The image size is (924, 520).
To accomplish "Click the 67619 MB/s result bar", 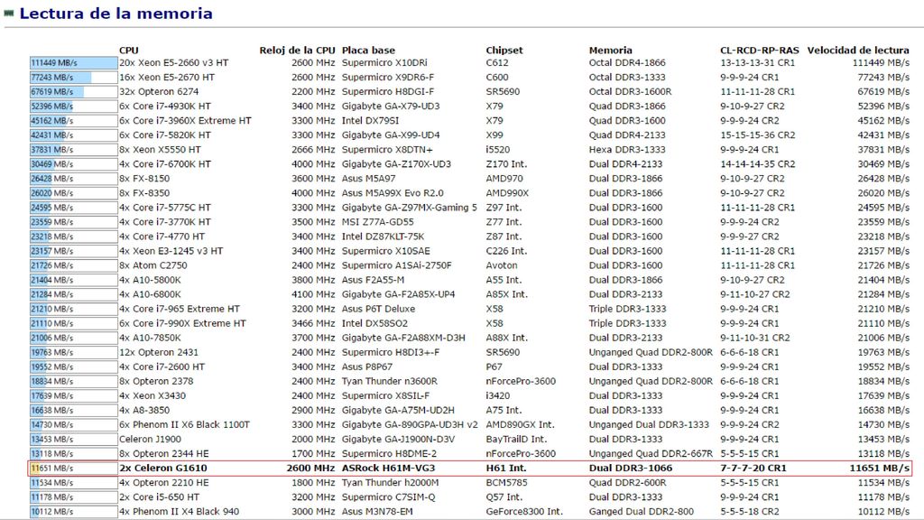I will pyautogui.click(x=74, y=92).
